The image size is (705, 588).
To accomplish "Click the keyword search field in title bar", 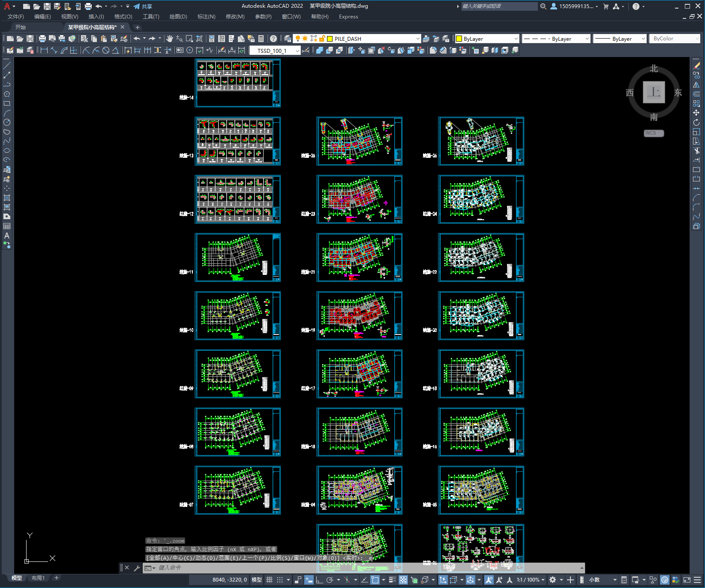I will 499,6.
